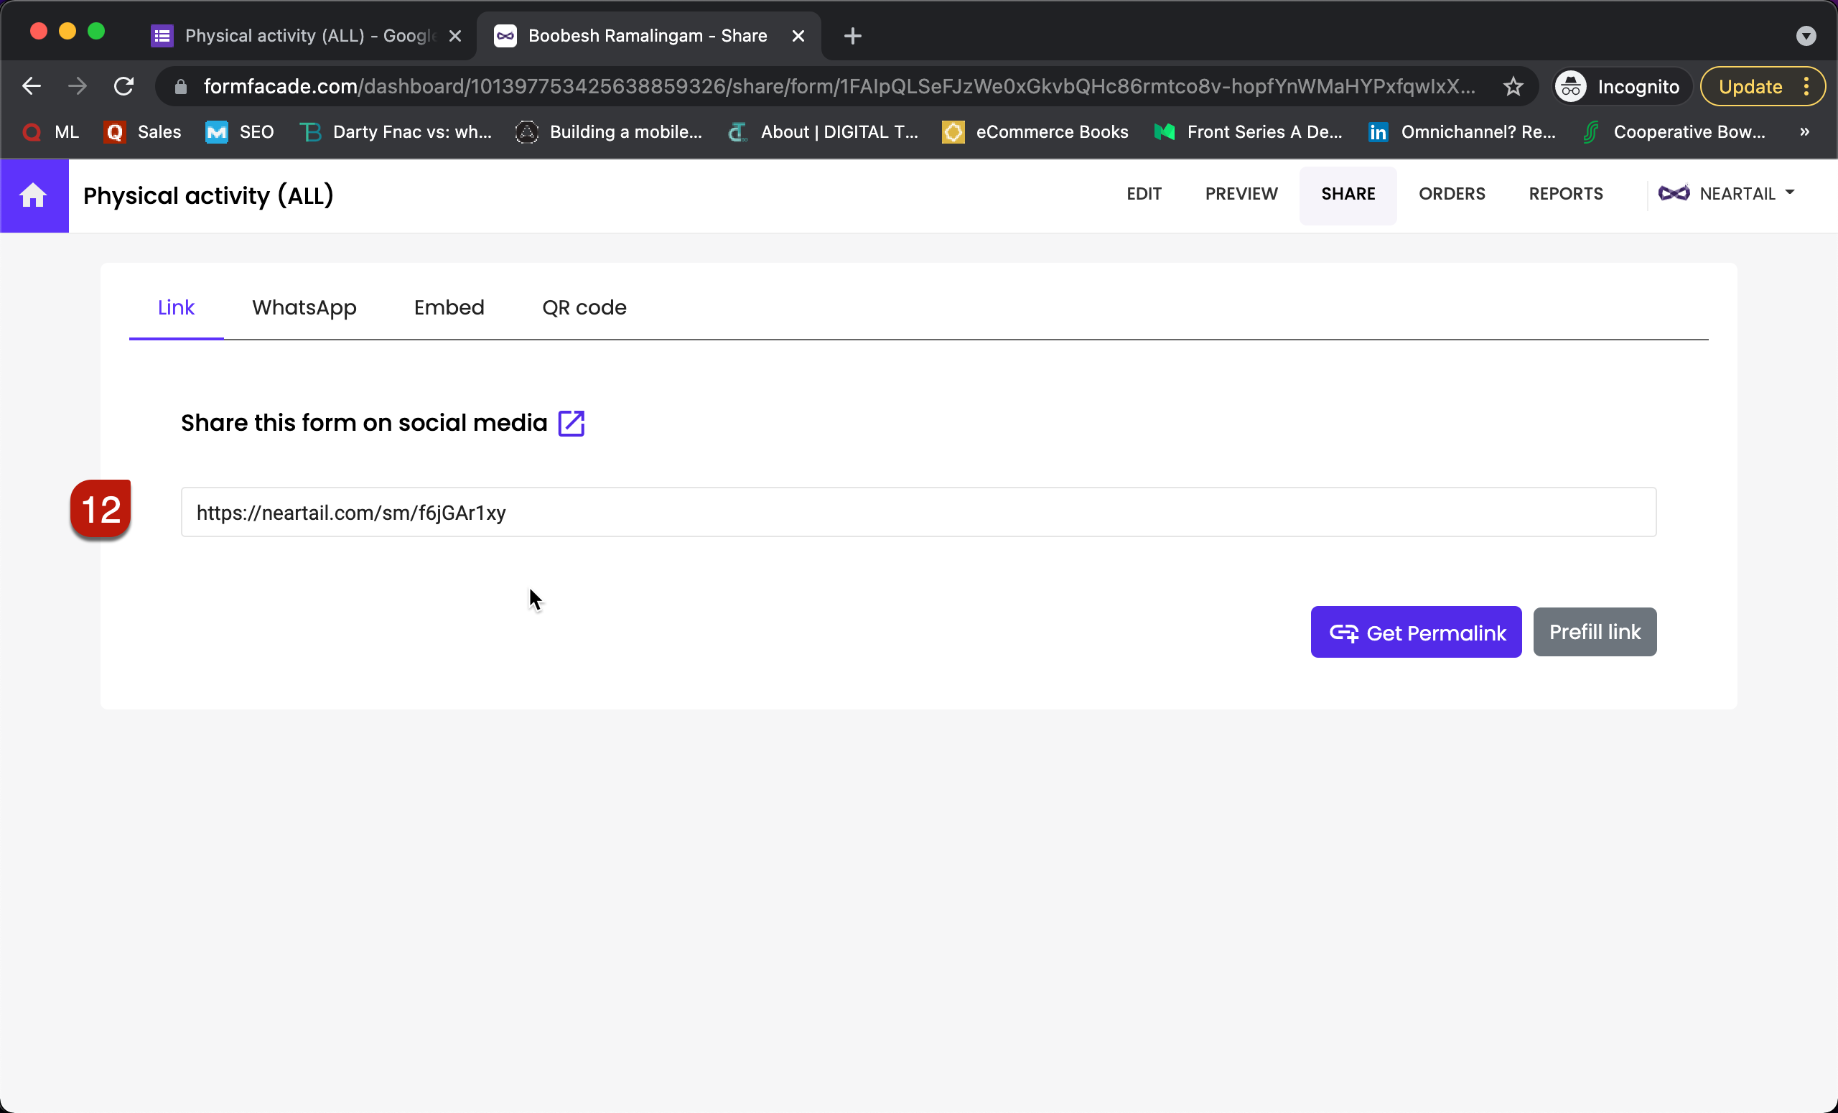
Task: Click the neartail share URL field
Action: 918,513
